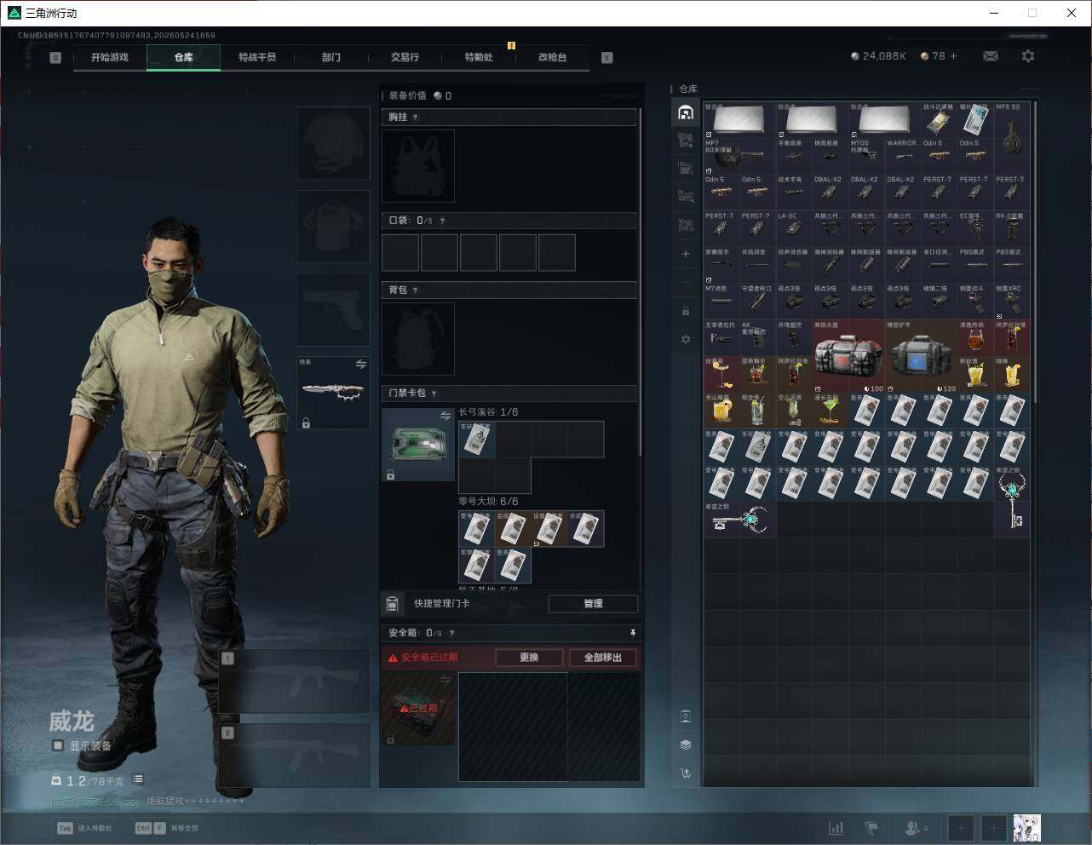Click the stash stack-layers icon
1092x845 pixels.
click(x=686, y=744)
